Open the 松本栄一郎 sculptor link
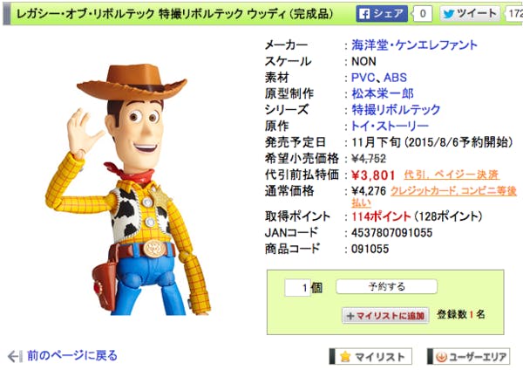523x370 pixels. 383,93
